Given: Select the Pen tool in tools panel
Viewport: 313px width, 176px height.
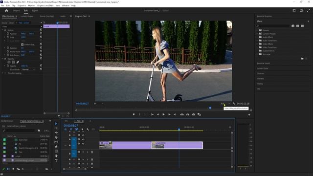Looking at the screenshot, I should pos(56,147).
